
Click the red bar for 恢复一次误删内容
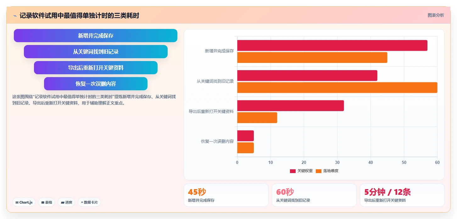[x=245, y=136]
